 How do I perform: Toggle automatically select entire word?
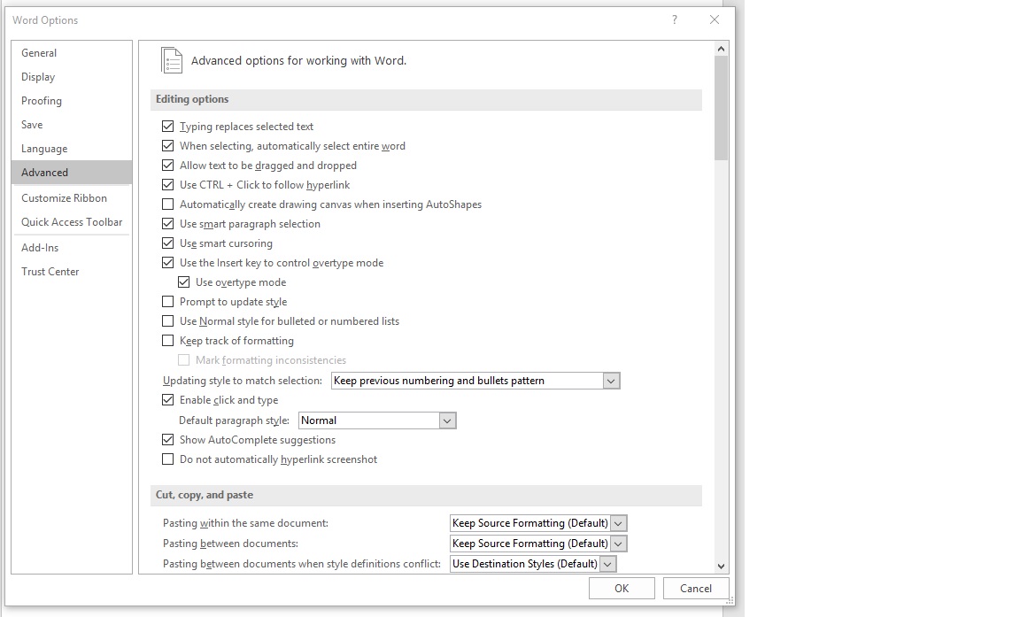[168, 146]
